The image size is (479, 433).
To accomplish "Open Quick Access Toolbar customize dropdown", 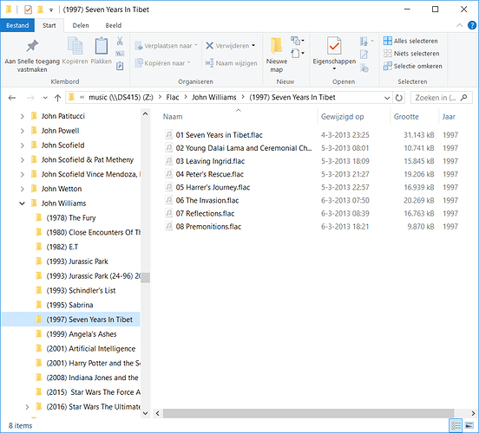I will (x=51, y=10).
